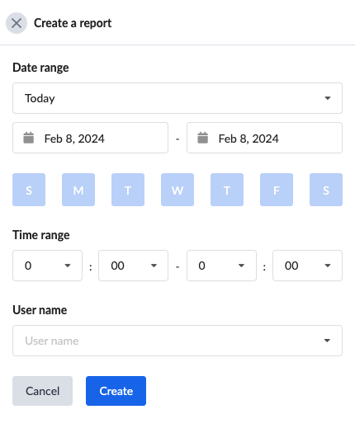Screen dimensions: 355x447
Task: Click the start date calendar icon
Action: 29,138
